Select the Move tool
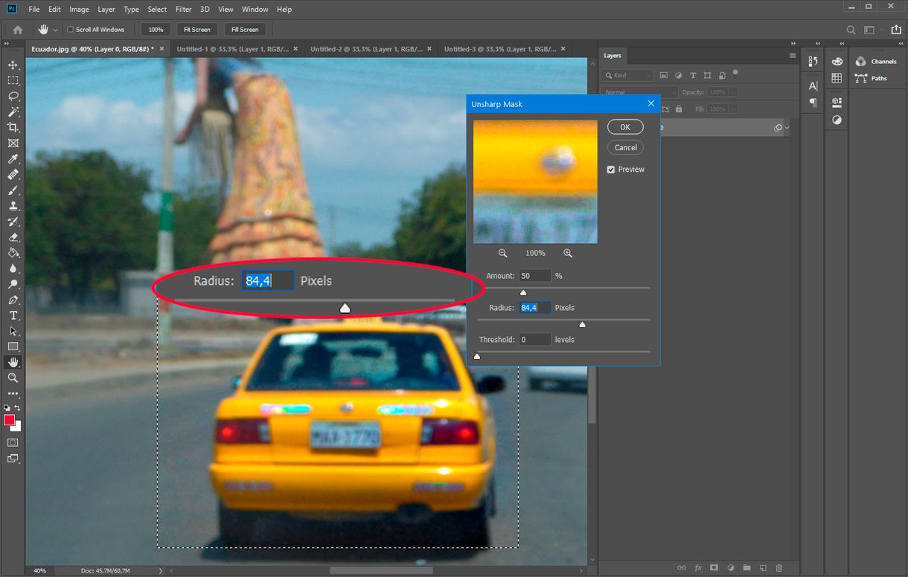 (x=11, y=65)
